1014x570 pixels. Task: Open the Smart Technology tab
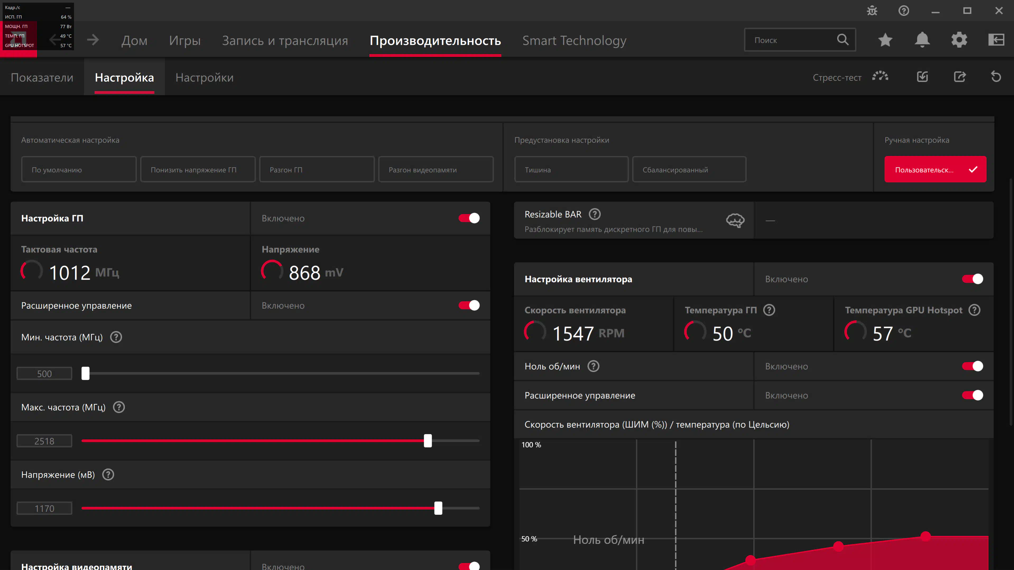coord(574,40)
